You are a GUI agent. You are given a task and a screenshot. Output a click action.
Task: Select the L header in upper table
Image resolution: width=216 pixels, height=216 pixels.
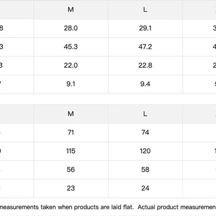coord(145,9)
